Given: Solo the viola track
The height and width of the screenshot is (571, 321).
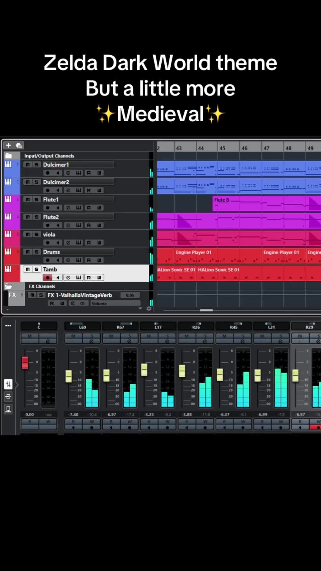Looking at the screenshot, I should (36, 234).
